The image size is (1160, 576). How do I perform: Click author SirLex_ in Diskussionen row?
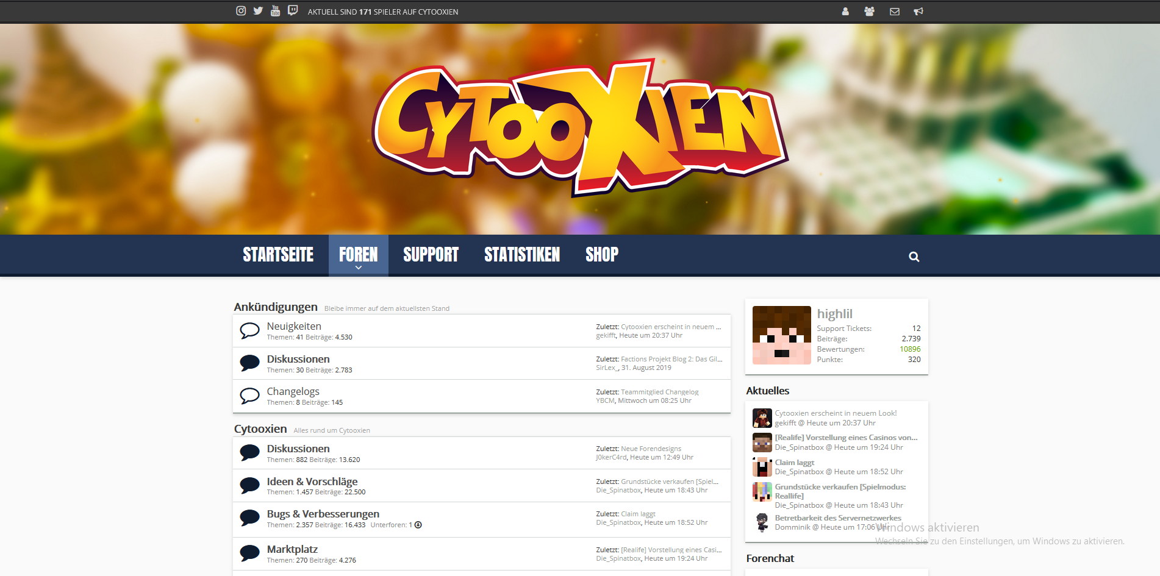[x=607, y=368]
